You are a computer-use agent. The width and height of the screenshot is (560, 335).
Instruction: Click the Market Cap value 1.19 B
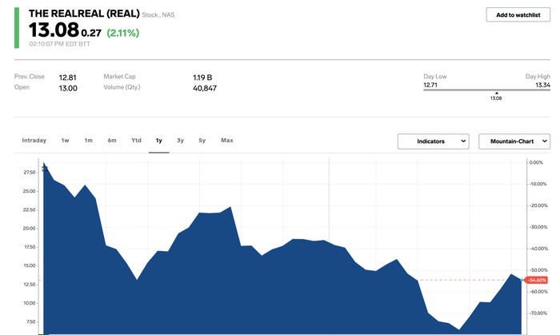[x=202, y=78]
